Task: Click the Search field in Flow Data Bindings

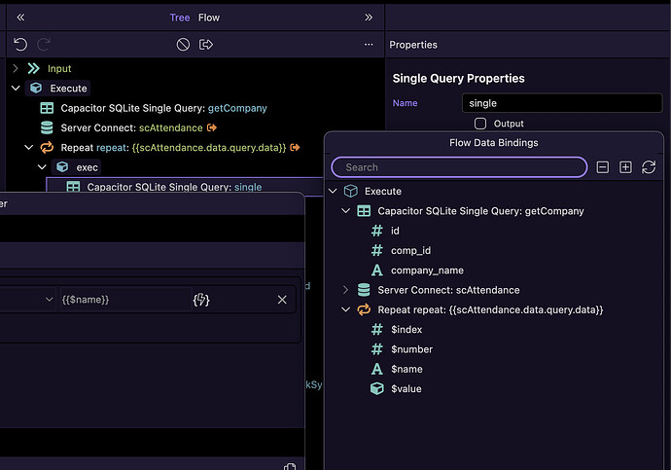Action: click(x=459, y=167)
